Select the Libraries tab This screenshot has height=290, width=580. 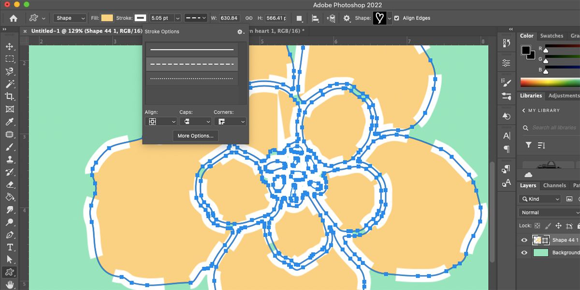(531, 96)
